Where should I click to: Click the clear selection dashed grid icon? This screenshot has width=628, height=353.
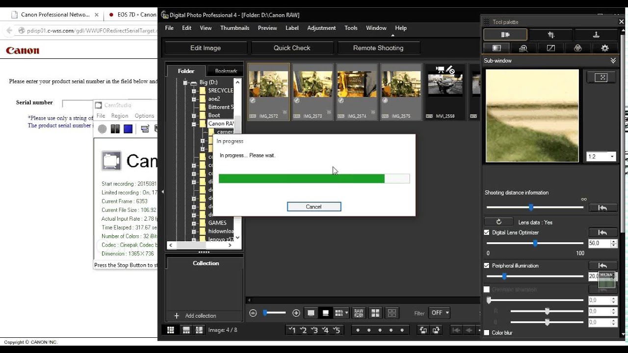[x=392, y=313]
